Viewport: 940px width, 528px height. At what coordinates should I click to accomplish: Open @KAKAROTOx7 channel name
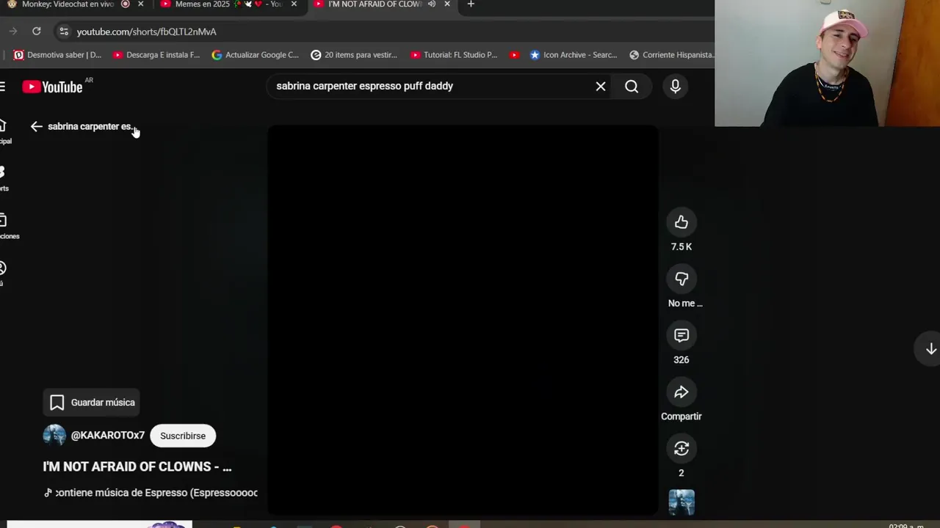tap(108, 436)
